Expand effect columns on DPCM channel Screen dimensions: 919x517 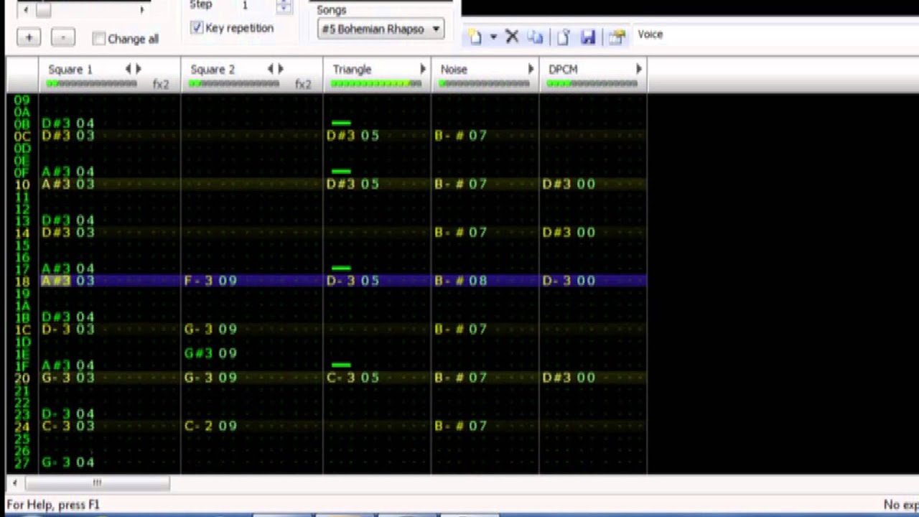[639, 69]
